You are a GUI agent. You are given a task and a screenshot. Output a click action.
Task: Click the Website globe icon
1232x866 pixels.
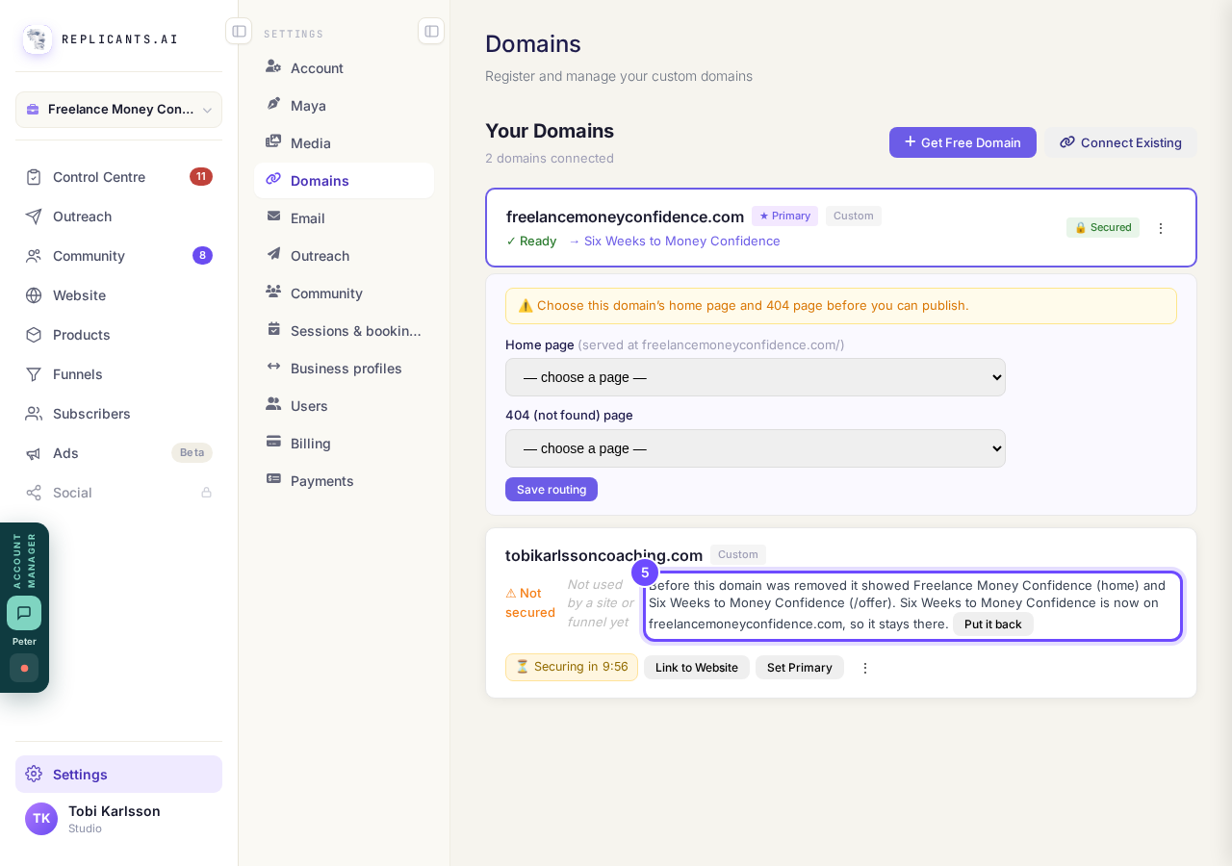34,295
